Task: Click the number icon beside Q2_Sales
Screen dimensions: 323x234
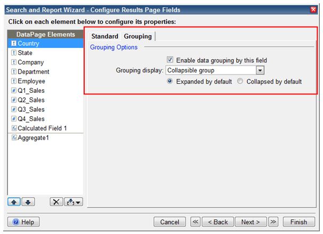Action: click(14, 100)
